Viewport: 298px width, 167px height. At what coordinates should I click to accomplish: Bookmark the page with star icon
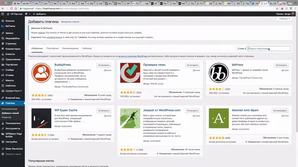(x=277, y=8)
